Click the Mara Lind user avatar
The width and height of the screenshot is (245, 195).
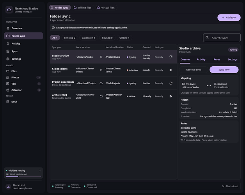9,186
